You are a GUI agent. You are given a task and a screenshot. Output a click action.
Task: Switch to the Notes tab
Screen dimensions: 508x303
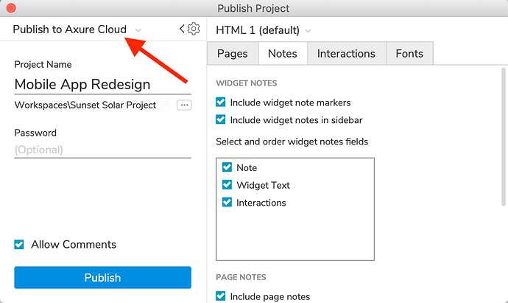(x=283, y=54)
